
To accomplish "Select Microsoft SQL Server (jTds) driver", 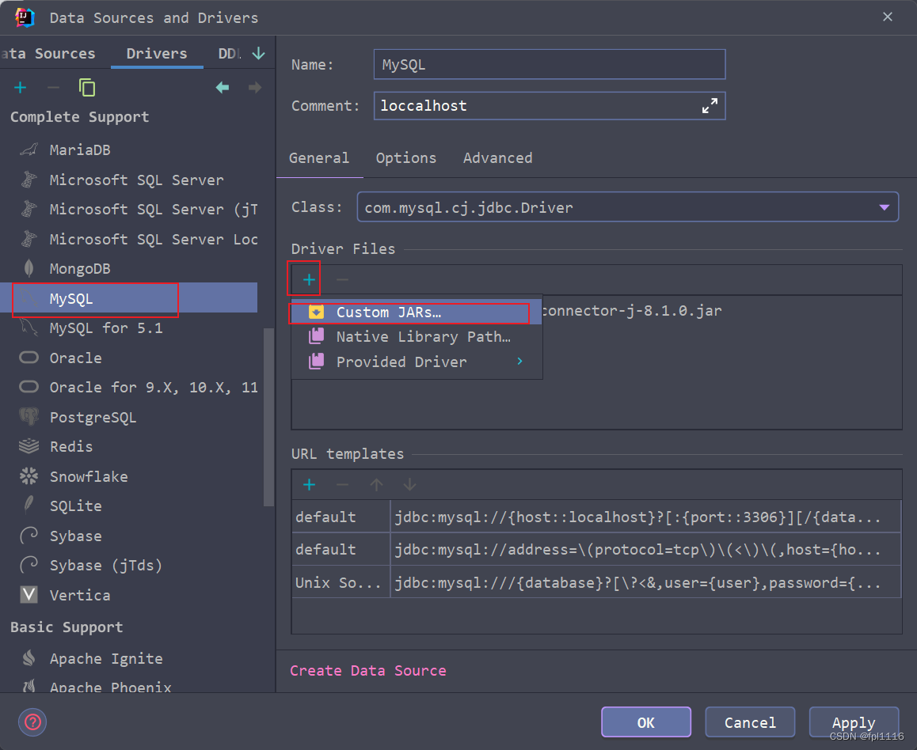I will [x=128, y=209].
